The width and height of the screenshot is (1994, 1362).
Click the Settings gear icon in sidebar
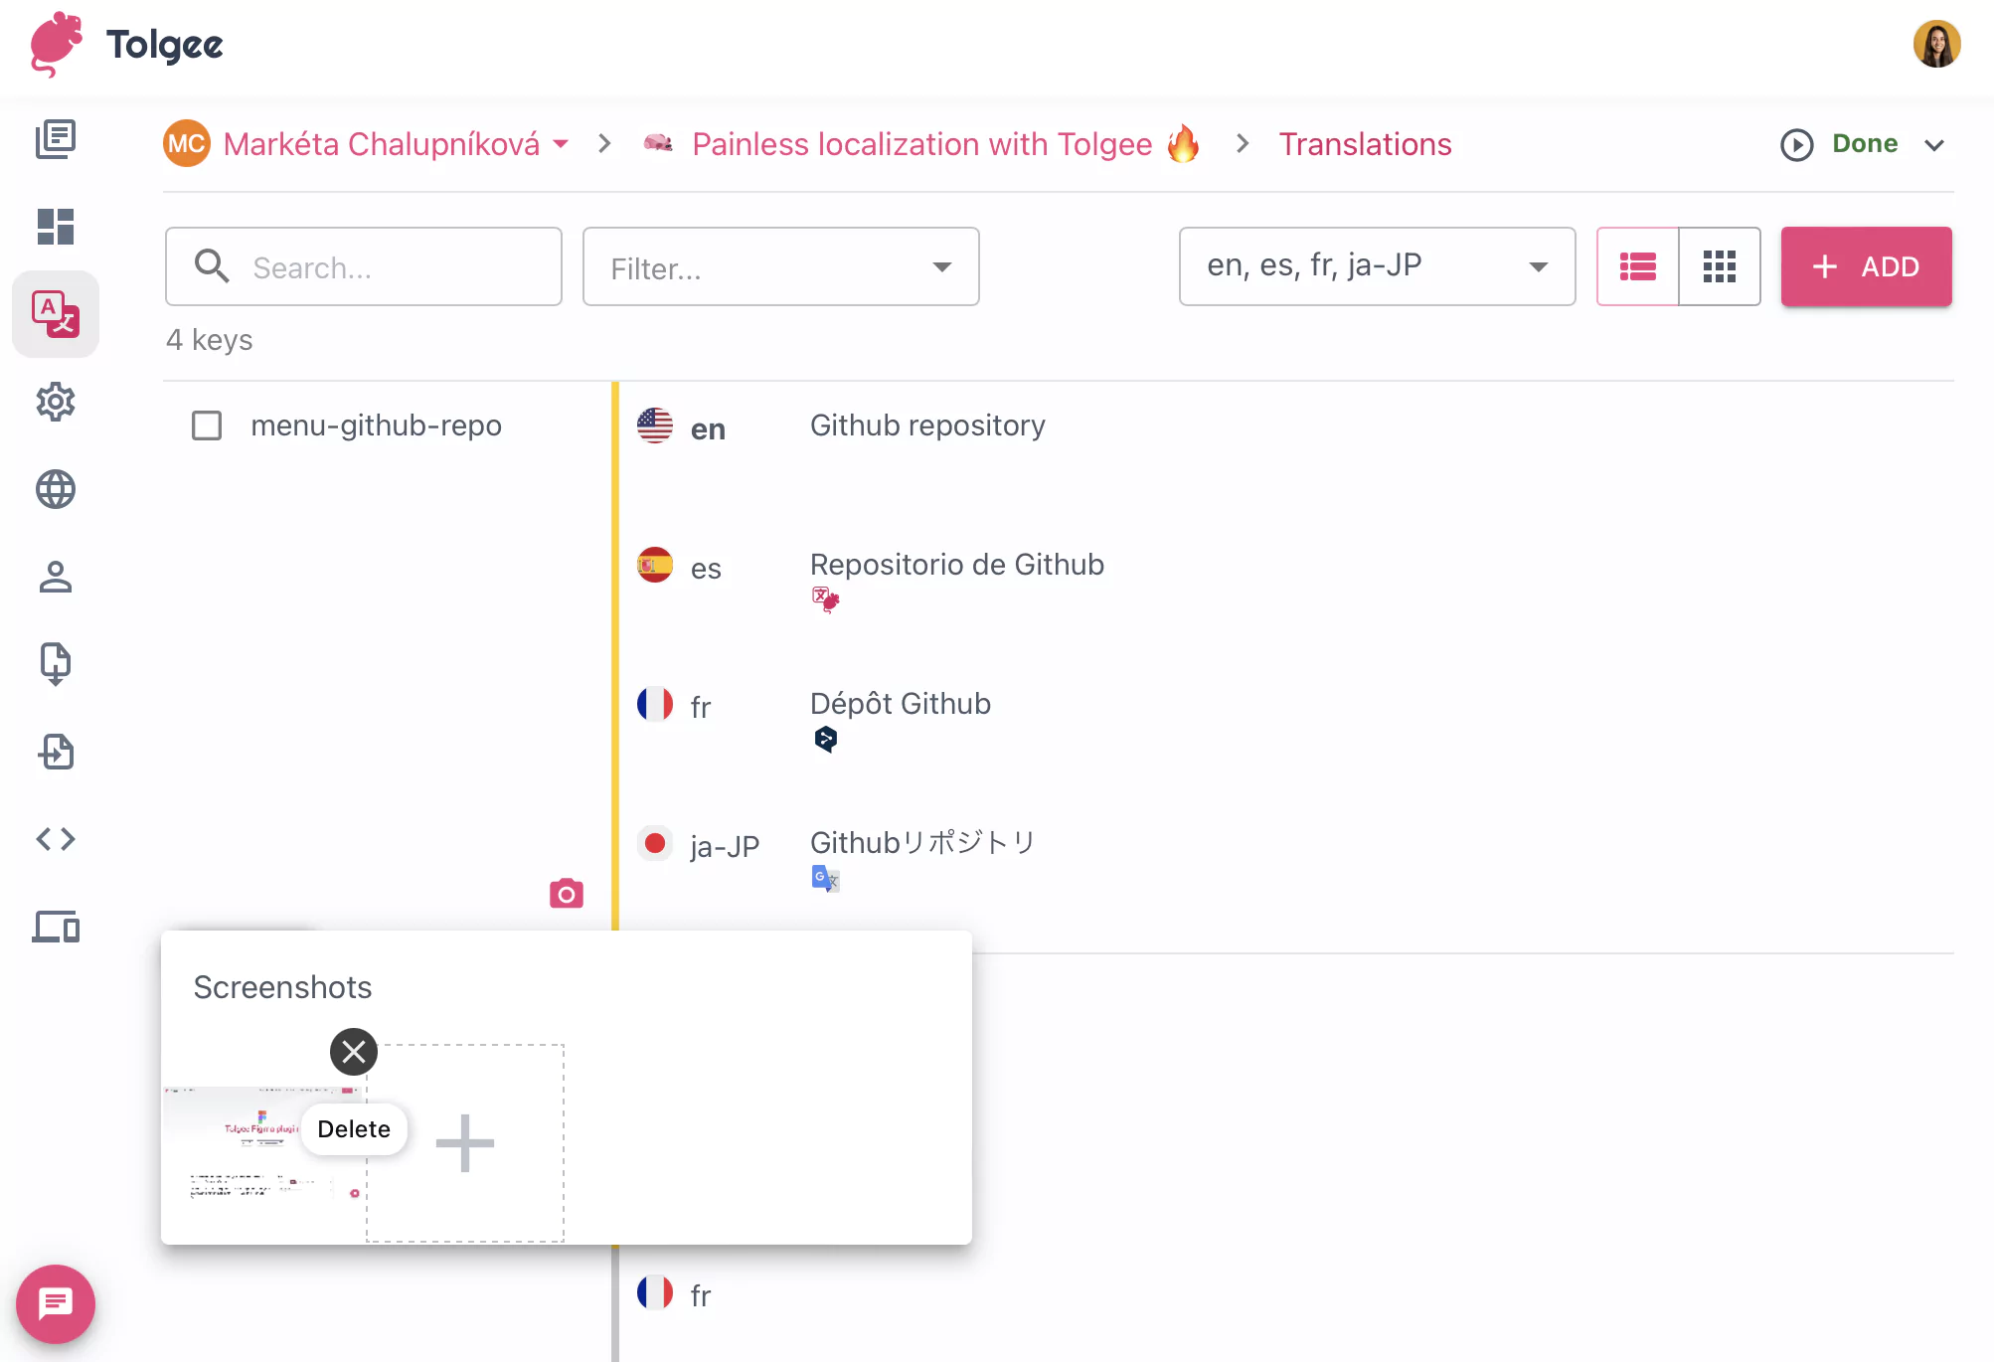55,402
